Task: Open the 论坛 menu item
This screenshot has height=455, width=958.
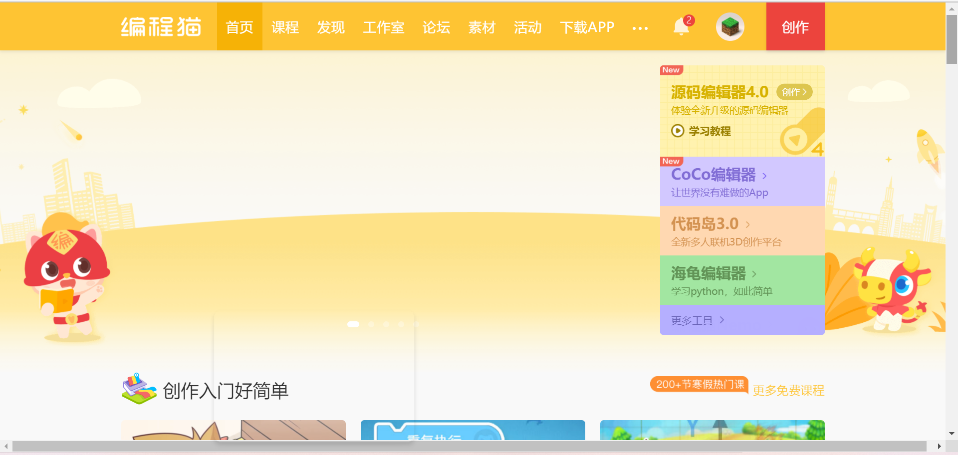Action: point(436,27)
